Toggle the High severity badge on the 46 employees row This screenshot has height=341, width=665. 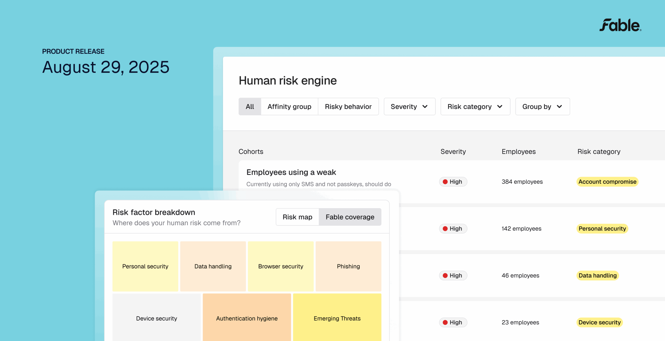(x=453, y=275)
